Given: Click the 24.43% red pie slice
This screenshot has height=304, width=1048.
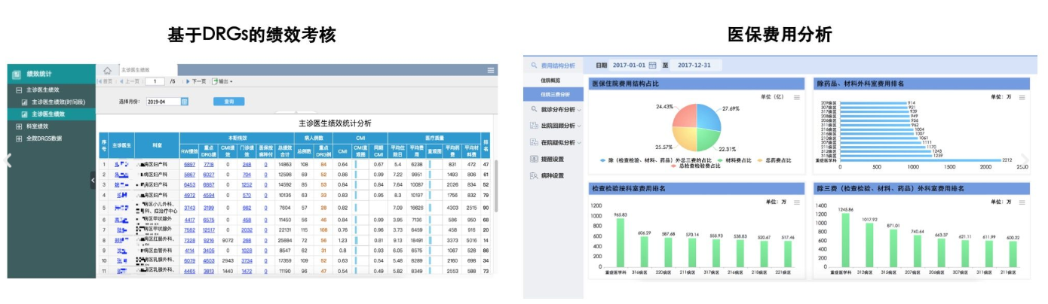Looking at the screenshot, I should [685, 115].
